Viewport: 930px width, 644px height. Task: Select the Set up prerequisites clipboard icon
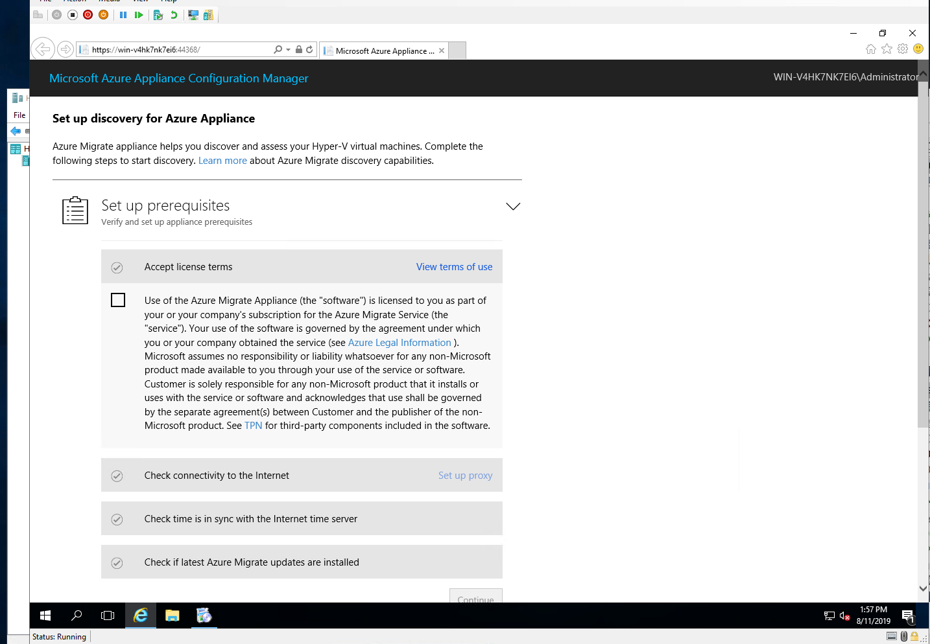click(75, 210)
